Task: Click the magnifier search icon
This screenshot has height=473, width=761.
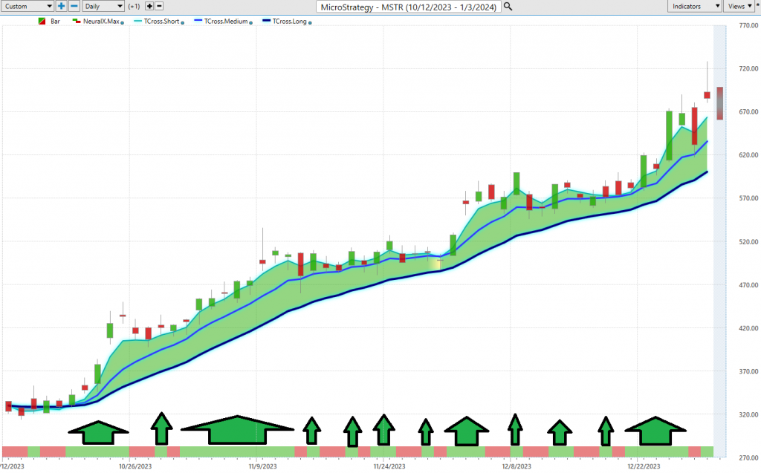Action: click(508, 6)
